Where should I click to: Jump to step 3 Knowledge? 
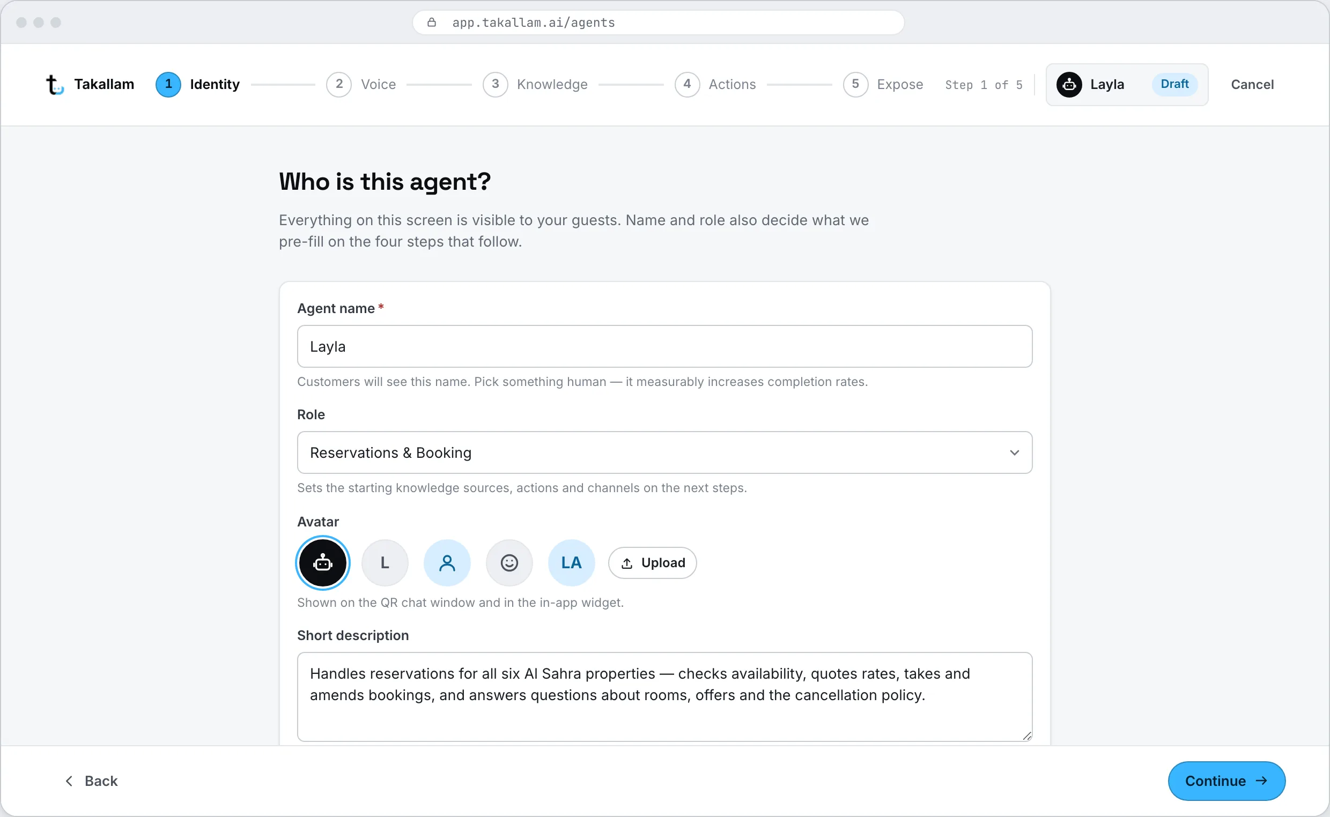[x=535, y=85]
